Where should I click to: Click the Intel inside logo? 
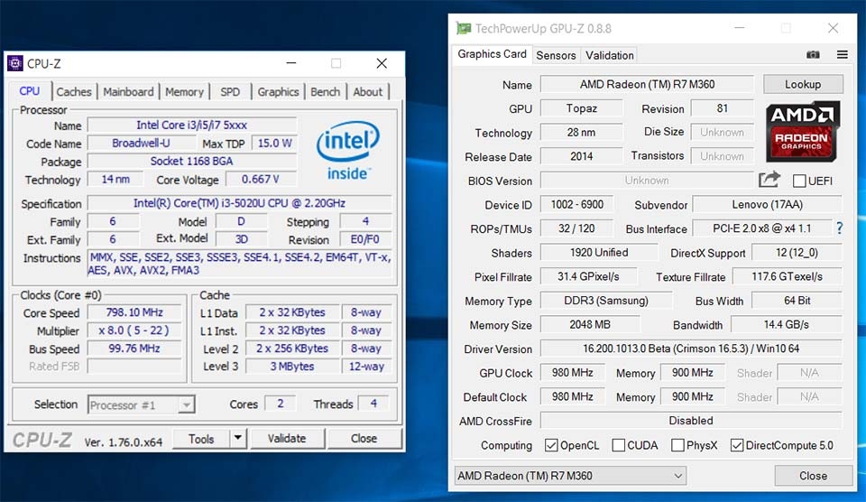click(348, 151)
